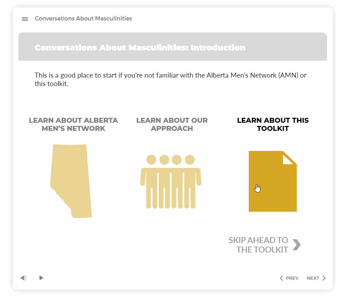Mute audio with the speaker icon
The height and width of the screenshot is (297, 344).
tap(24, 278)
